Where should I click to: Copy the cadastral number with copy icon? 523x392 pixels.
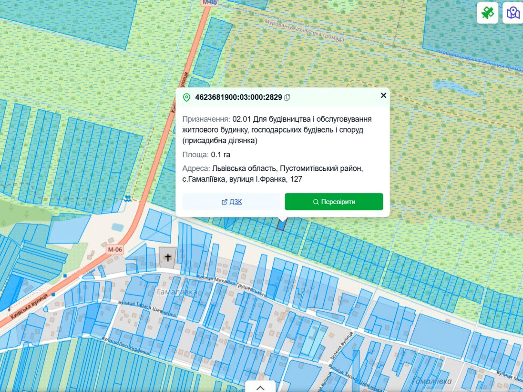pyautogui.click(x=287, y=97)
